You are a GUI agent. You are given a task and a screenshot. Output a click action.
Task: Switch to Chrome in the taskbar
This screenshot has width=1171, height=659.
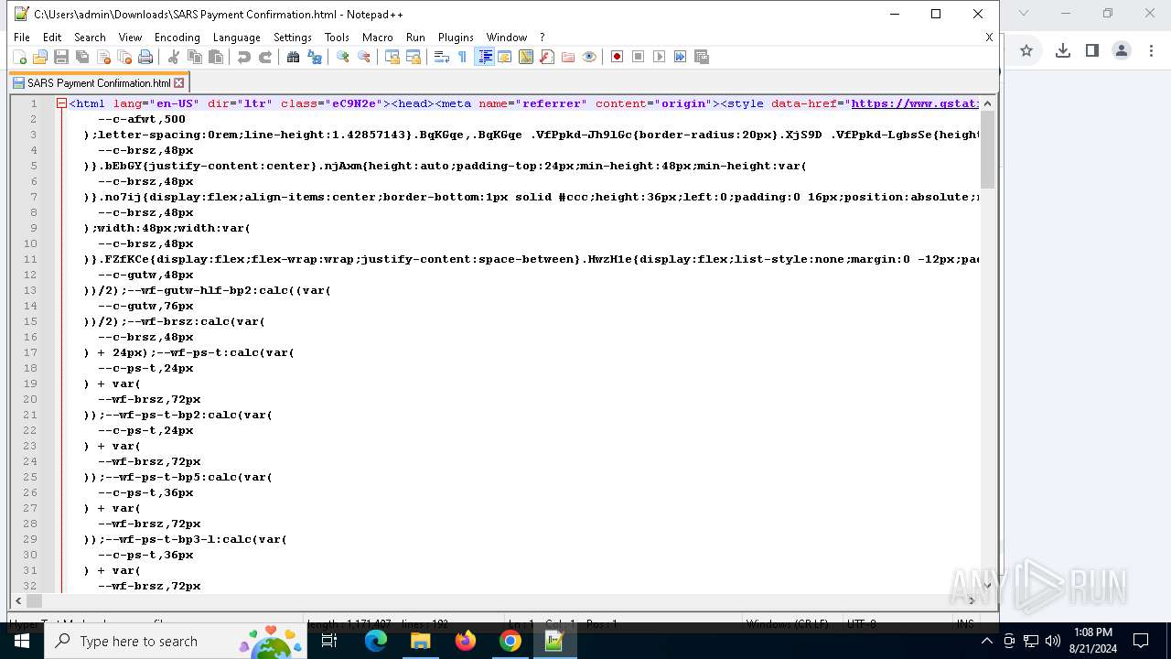510,641
